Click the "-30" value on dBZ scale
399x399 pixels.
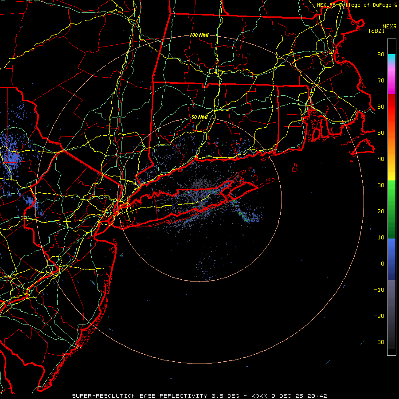point(379,342)
